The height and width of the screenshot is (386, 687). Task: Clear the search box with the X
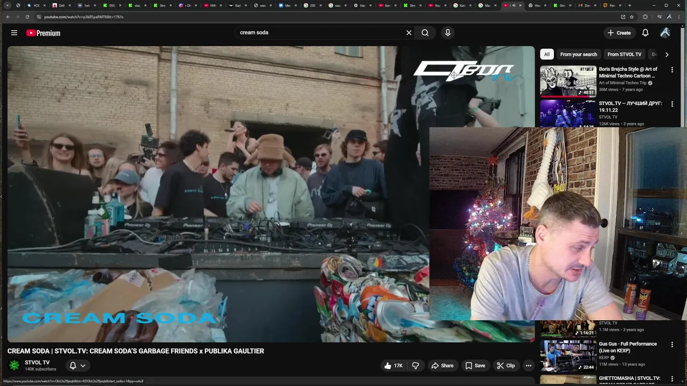tap(409, 33)
